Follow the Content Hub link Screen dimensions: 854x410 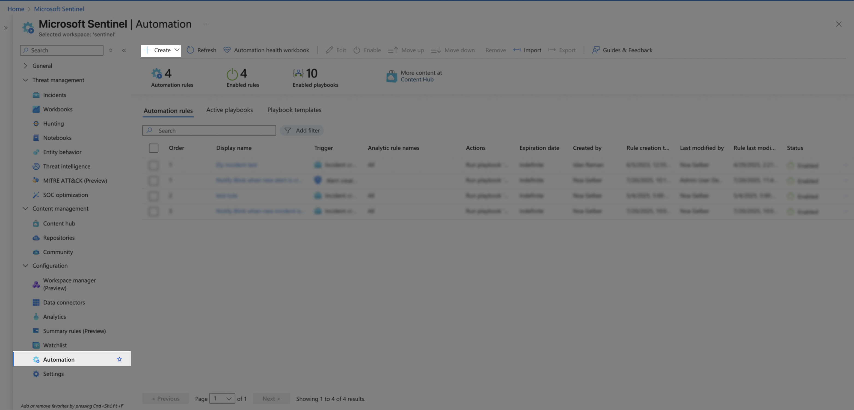point(417,79)
